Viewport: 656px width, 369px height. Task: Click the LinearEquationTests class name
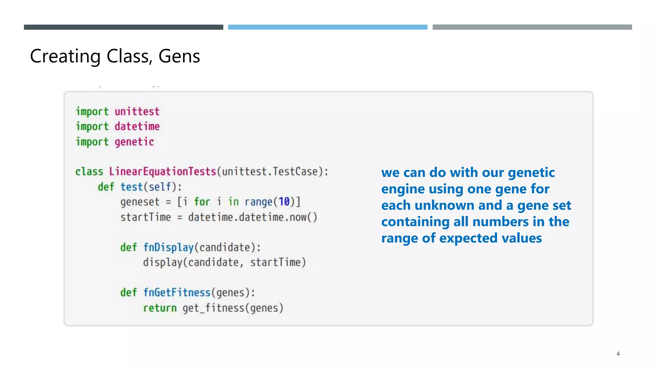162,172
